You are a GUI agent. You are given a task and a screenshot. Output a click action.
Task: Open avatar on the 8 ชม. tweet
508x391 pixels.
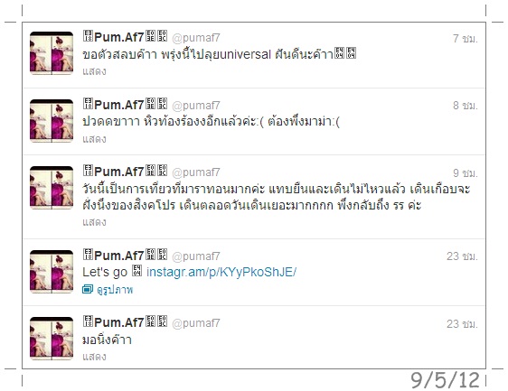52,121
